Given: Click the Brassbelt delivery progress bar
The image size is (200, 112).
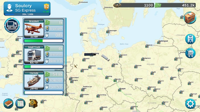Looking at the screenshot, I should (x=44, y=41).
